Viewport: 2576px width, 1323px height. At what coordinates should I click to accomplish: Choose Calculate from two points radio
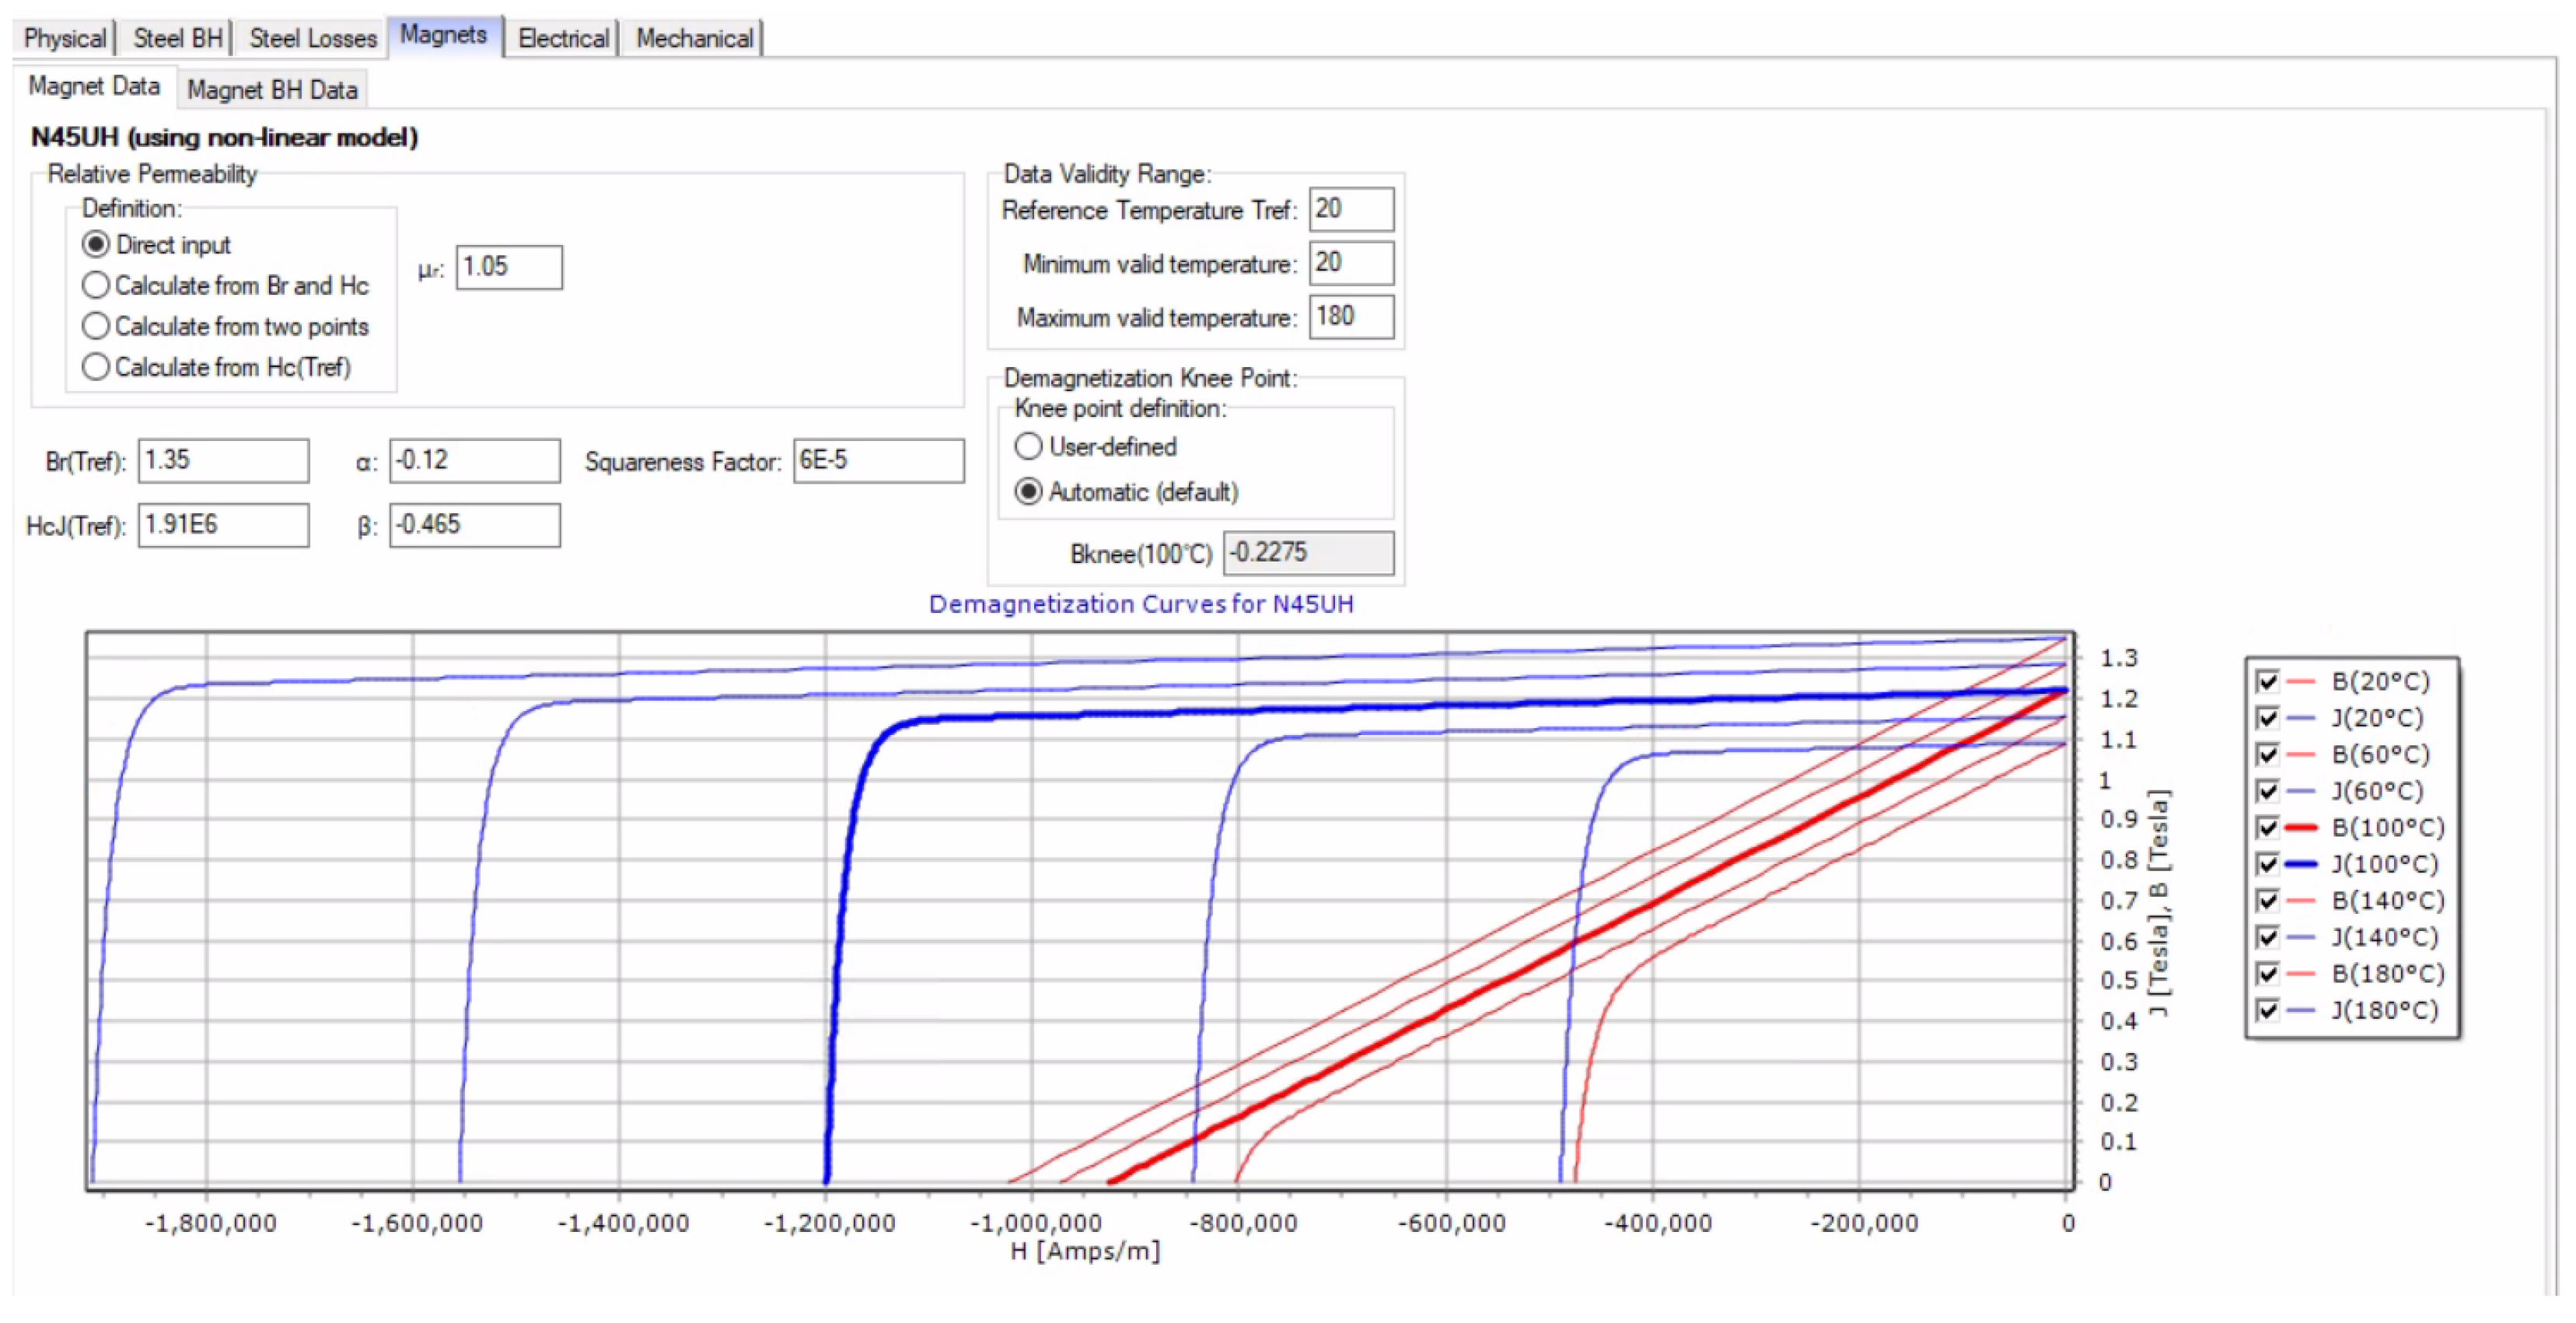pos(96,326)
